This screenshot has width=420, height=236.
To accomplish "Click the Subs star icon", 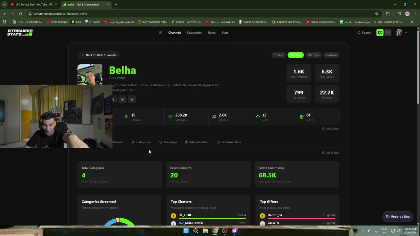I will pyautogui.click(x=258, y=117).
